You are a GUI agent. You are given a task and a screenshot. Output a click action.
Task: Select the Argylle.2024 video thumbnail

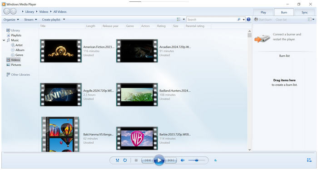click(61, 94)
